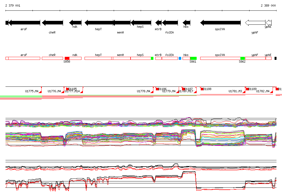
Task: Click the U1782.M4 label
Action: point(263,91)
